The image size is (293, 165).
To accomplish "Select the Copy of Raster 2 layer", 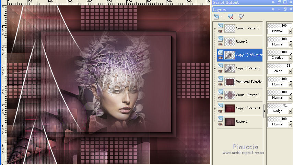I will coord(248,68).
